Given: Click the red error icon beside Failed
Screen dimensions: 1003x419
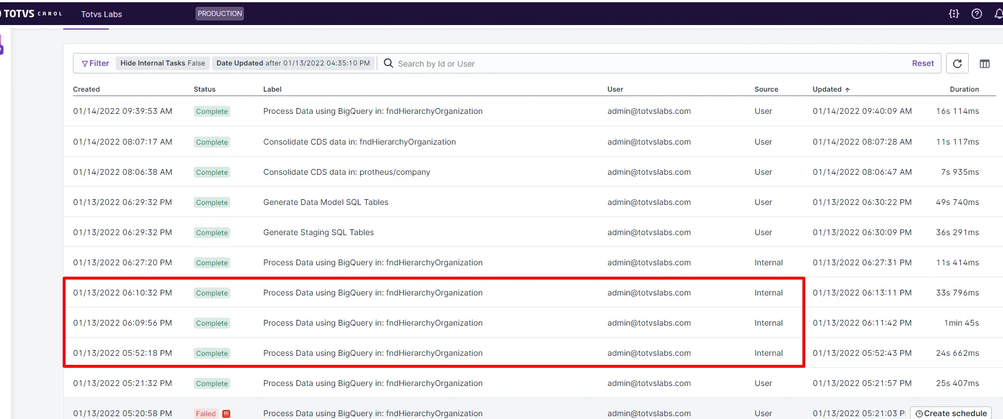Looking at the screenshot, I should [226, 414].
